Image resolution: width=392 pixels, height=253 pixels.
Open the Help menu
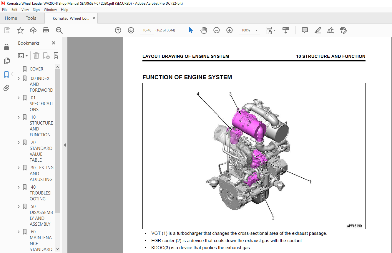click(x=64, y=10)
